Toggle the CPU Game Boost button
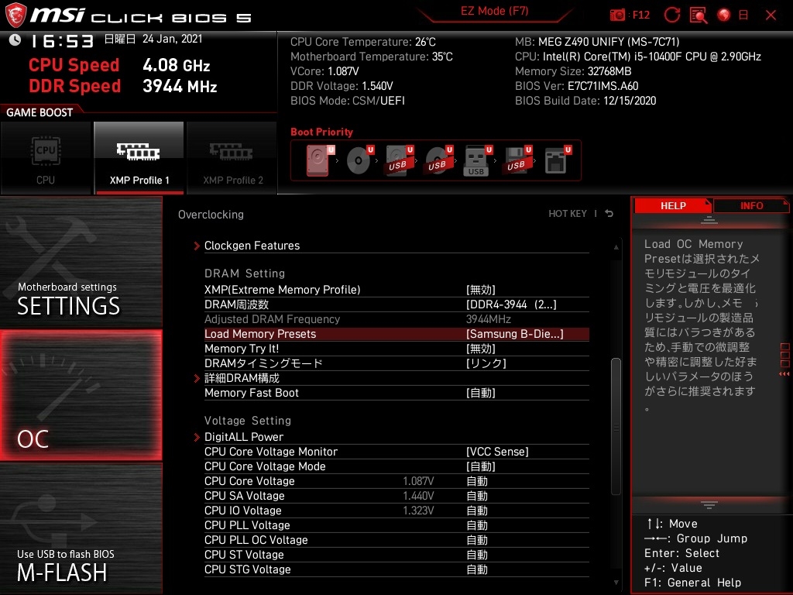 (46, 158)
